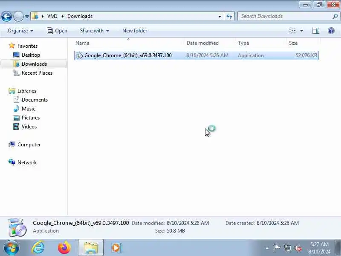The image size is (341, 256).
Task: Click the Chrome installer file icon
Action: pyautogui.click(x=79, y=55)
